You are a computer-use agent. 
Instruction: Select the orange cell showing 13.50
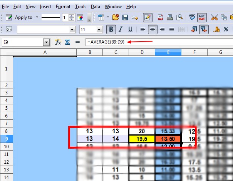coord(168,139)
